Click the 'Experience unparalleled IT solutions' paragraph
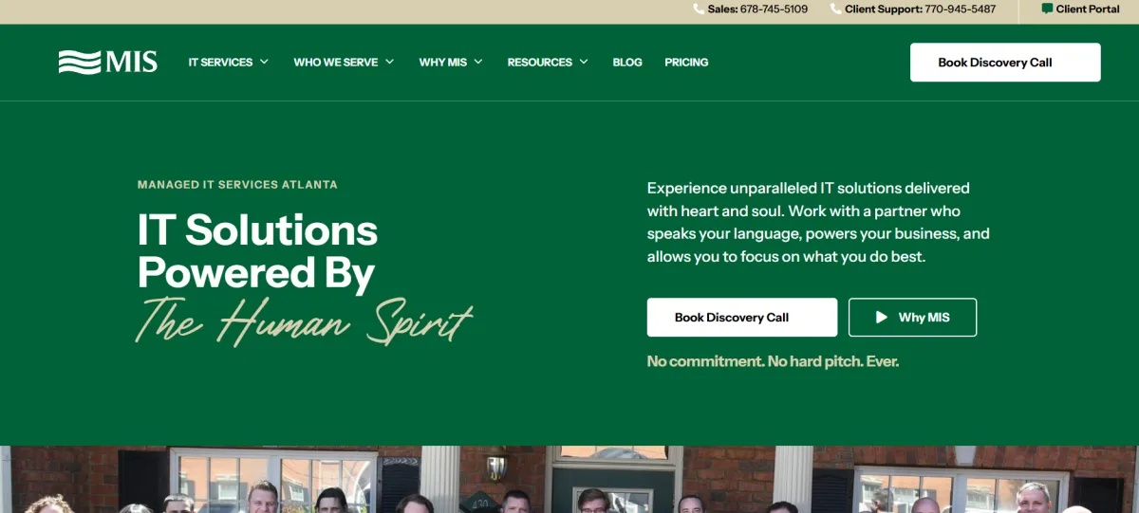1139x513 pixels. [x=818, y=223]
